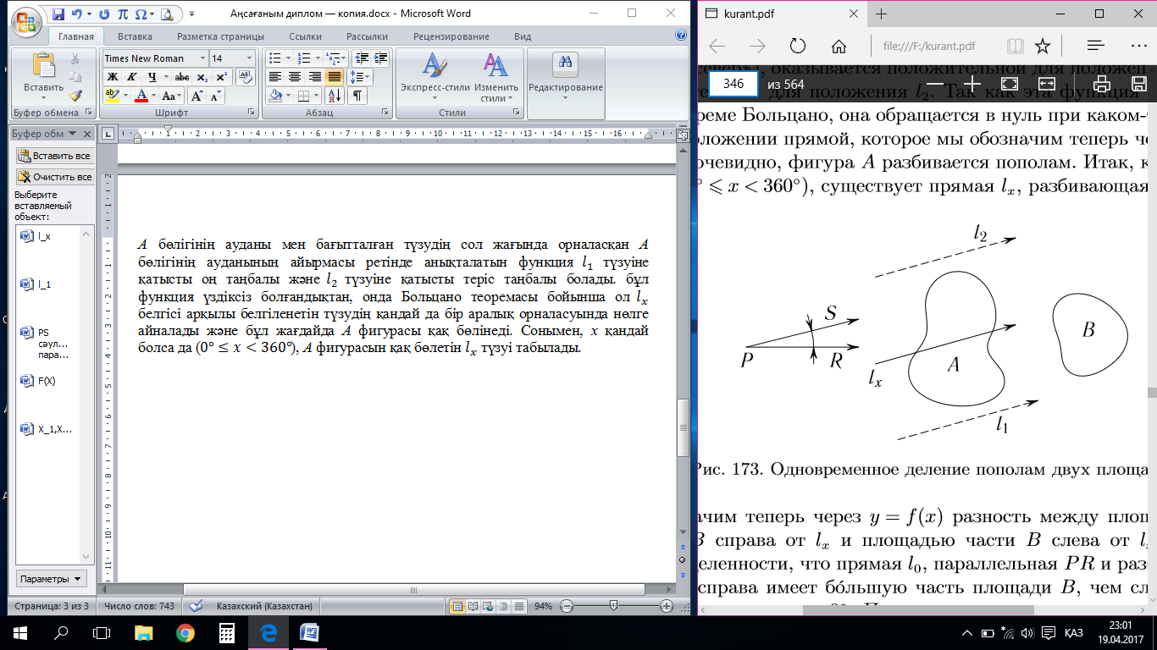Undo the last action in Word

click(77, 14)
